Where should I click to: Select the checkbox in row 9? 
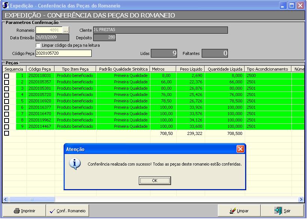tap(7, 127)
